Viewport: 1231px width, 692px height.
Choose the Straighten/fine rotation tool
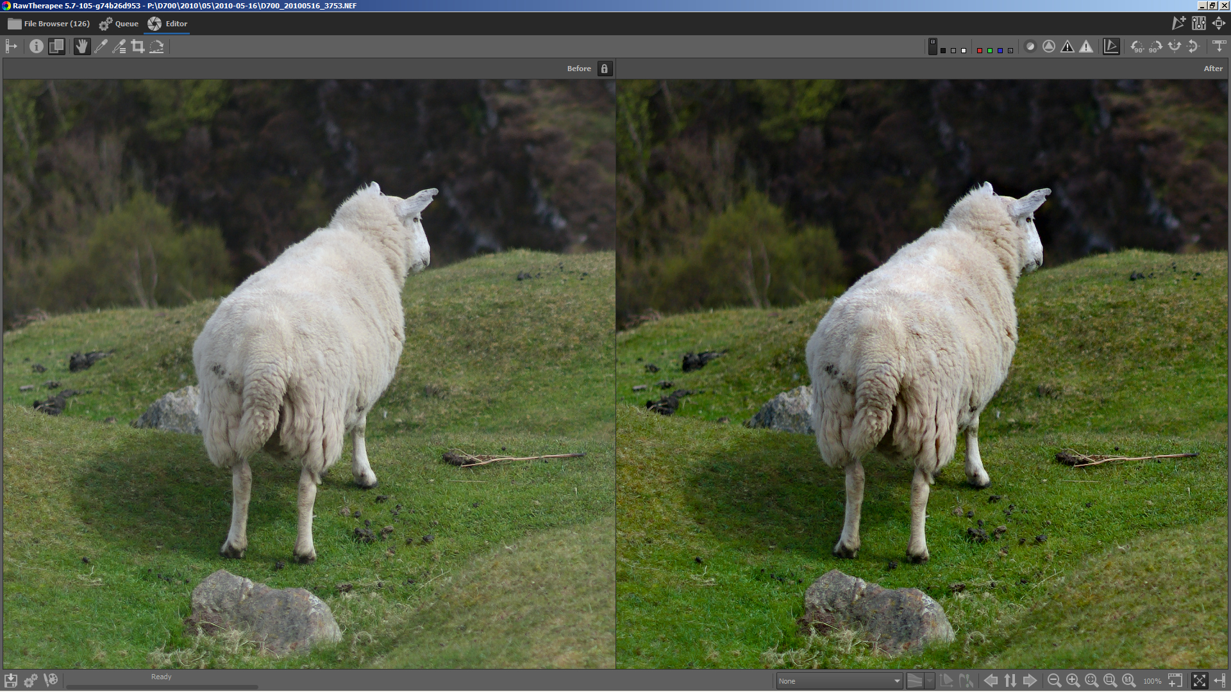(156, 46)
